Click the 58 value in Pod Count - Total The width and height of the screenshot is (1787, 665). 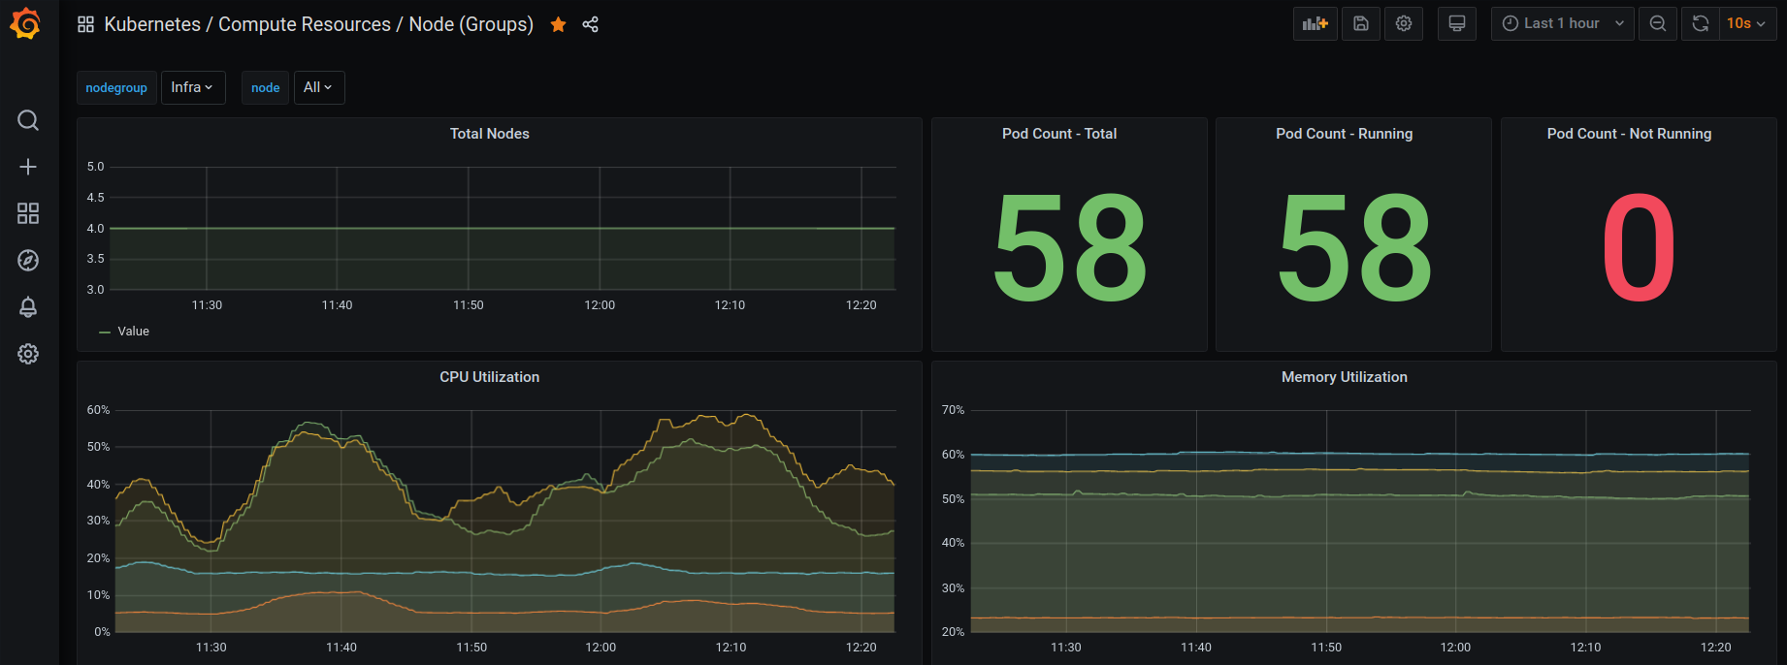1070,248
